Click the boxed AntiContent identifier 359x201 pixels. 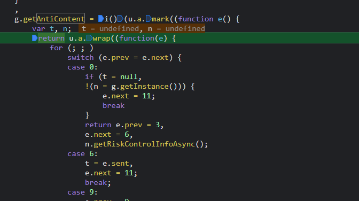pos(61,19)
